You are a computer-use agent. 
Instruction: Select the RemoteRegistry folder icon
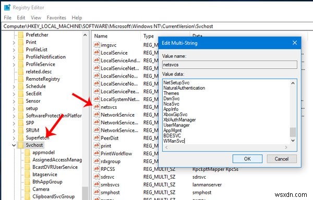(x=21, y=79)
